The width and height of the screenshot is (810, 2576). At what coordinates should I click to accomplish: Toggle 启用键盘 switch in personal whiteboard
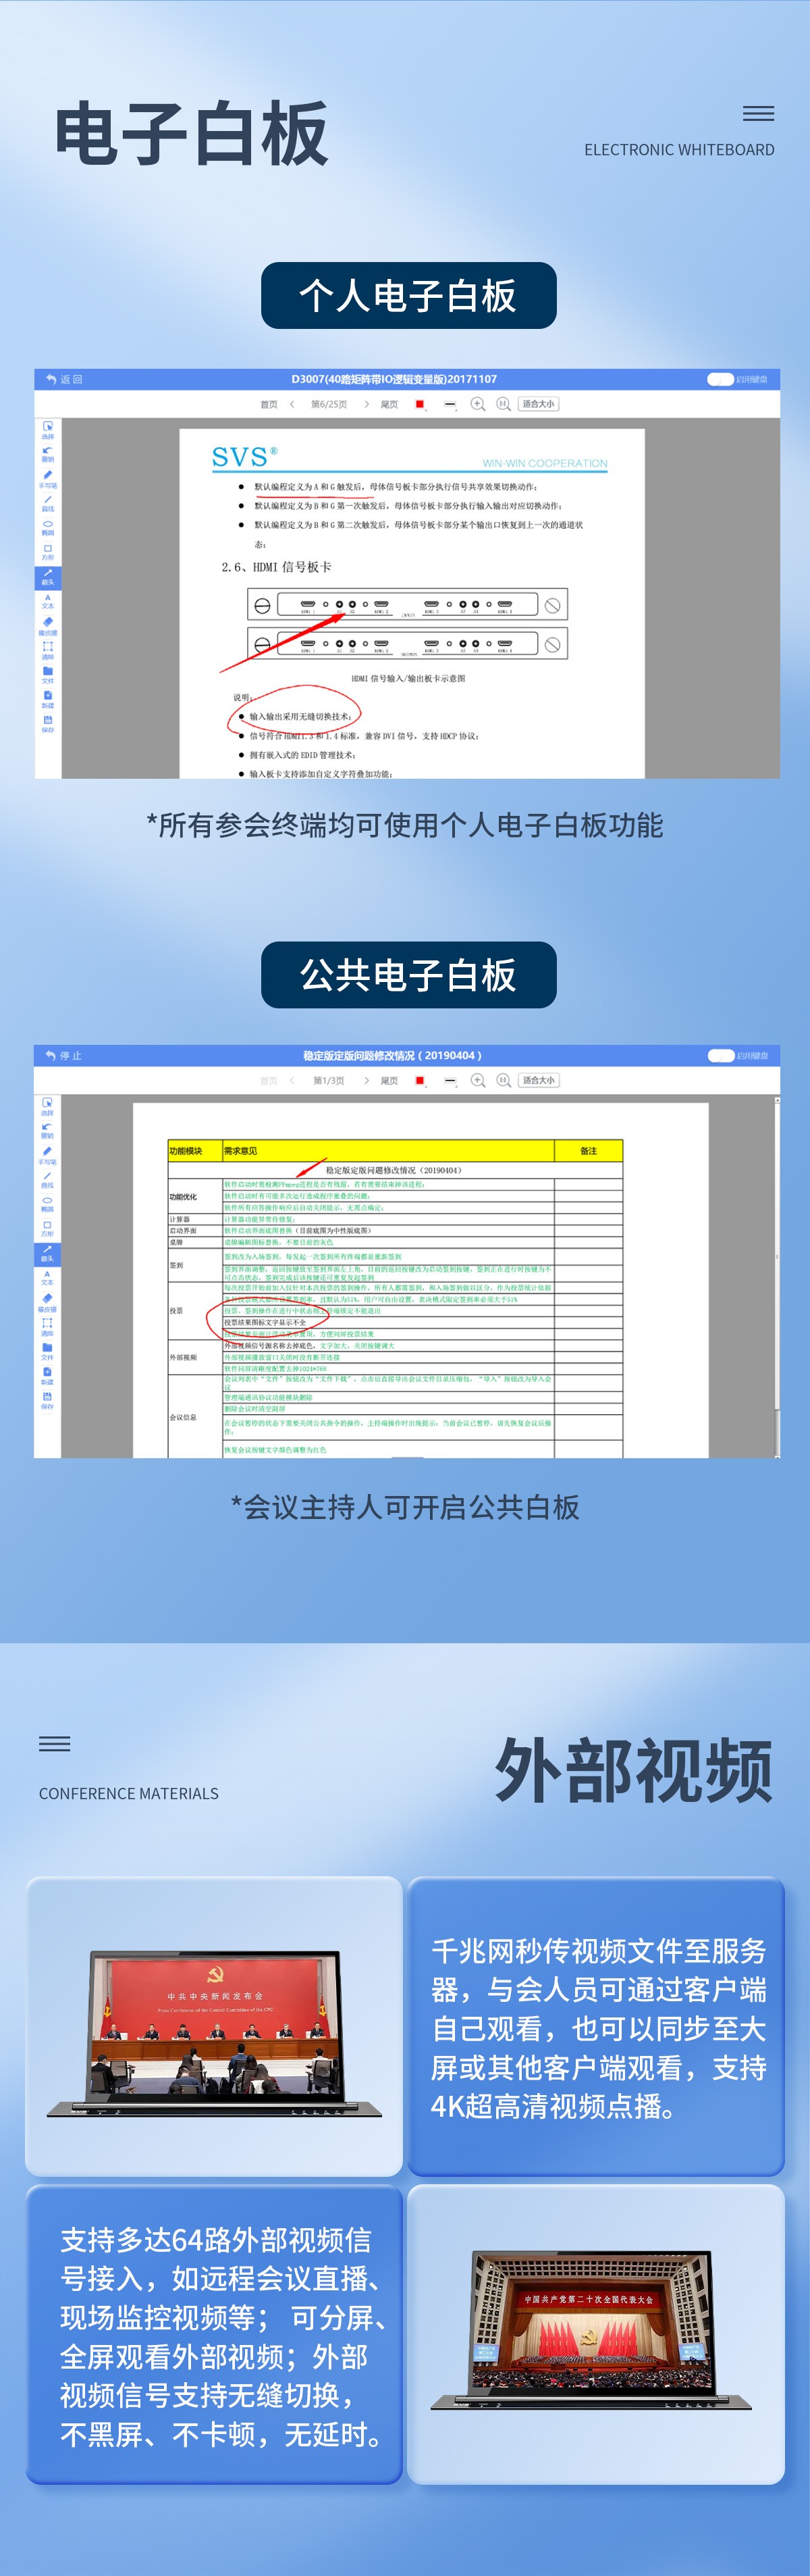(720, 379)
